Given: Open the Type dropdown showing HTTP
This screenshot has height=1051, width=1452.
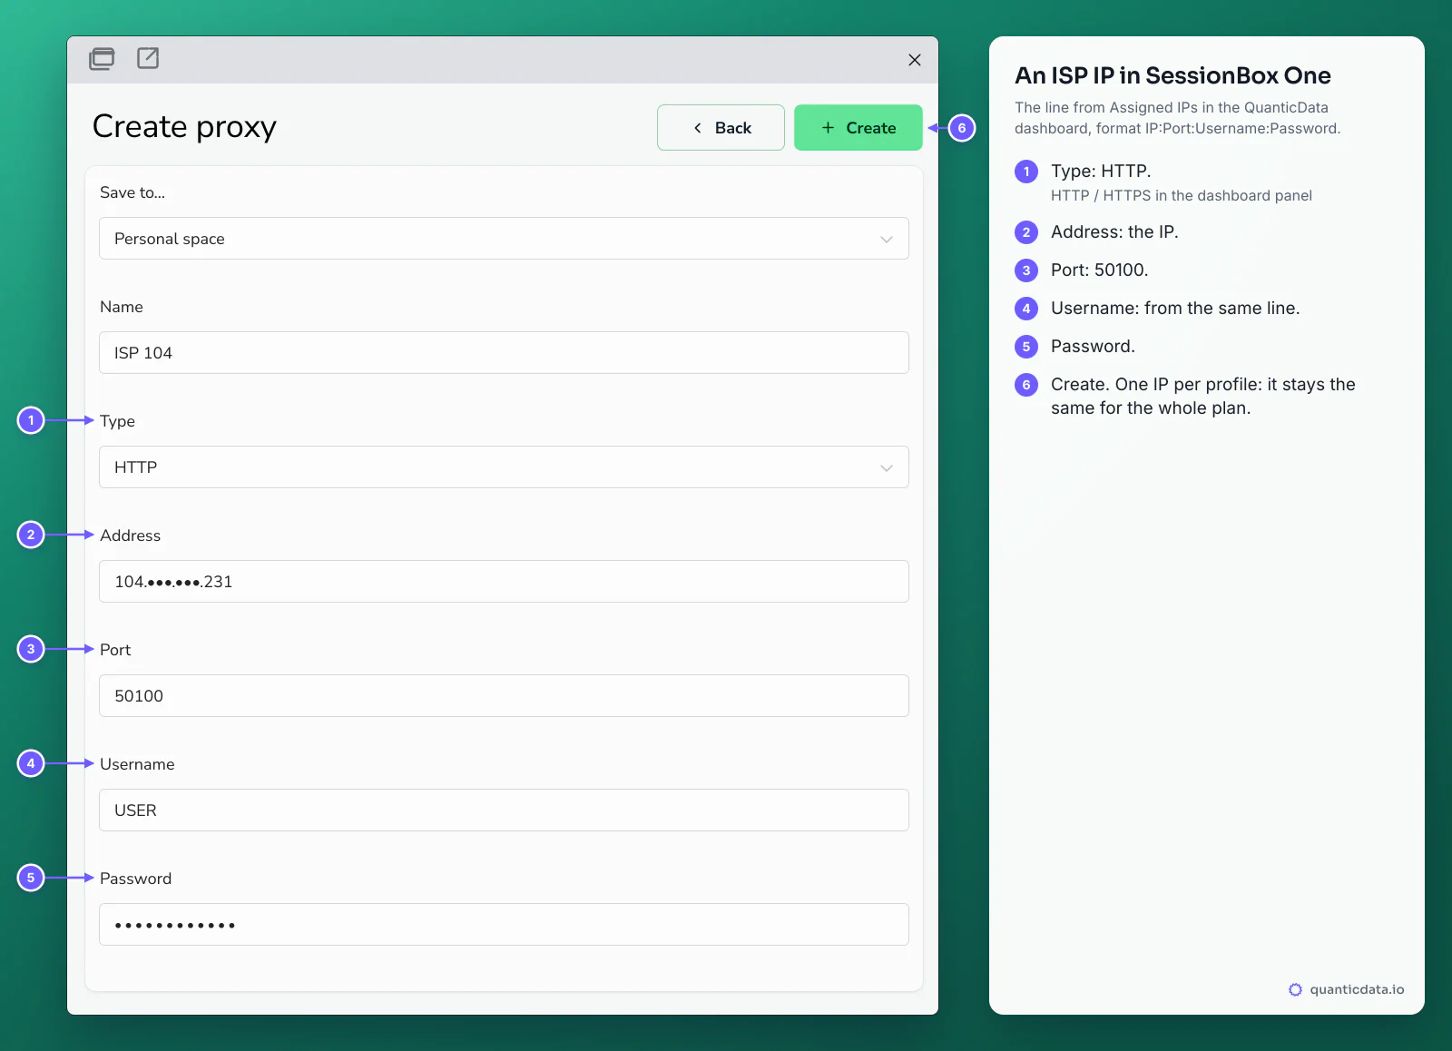Looking at the screenshot, I should pos(504,467).
